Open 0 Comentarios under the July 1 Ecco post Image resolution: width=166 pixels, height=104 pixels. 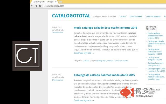coord(57,33)
